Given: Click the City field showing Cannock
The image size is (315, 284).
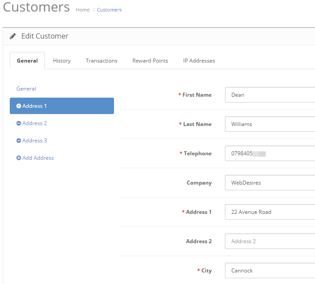Looking at the screenshot, I should click(270, 271).
